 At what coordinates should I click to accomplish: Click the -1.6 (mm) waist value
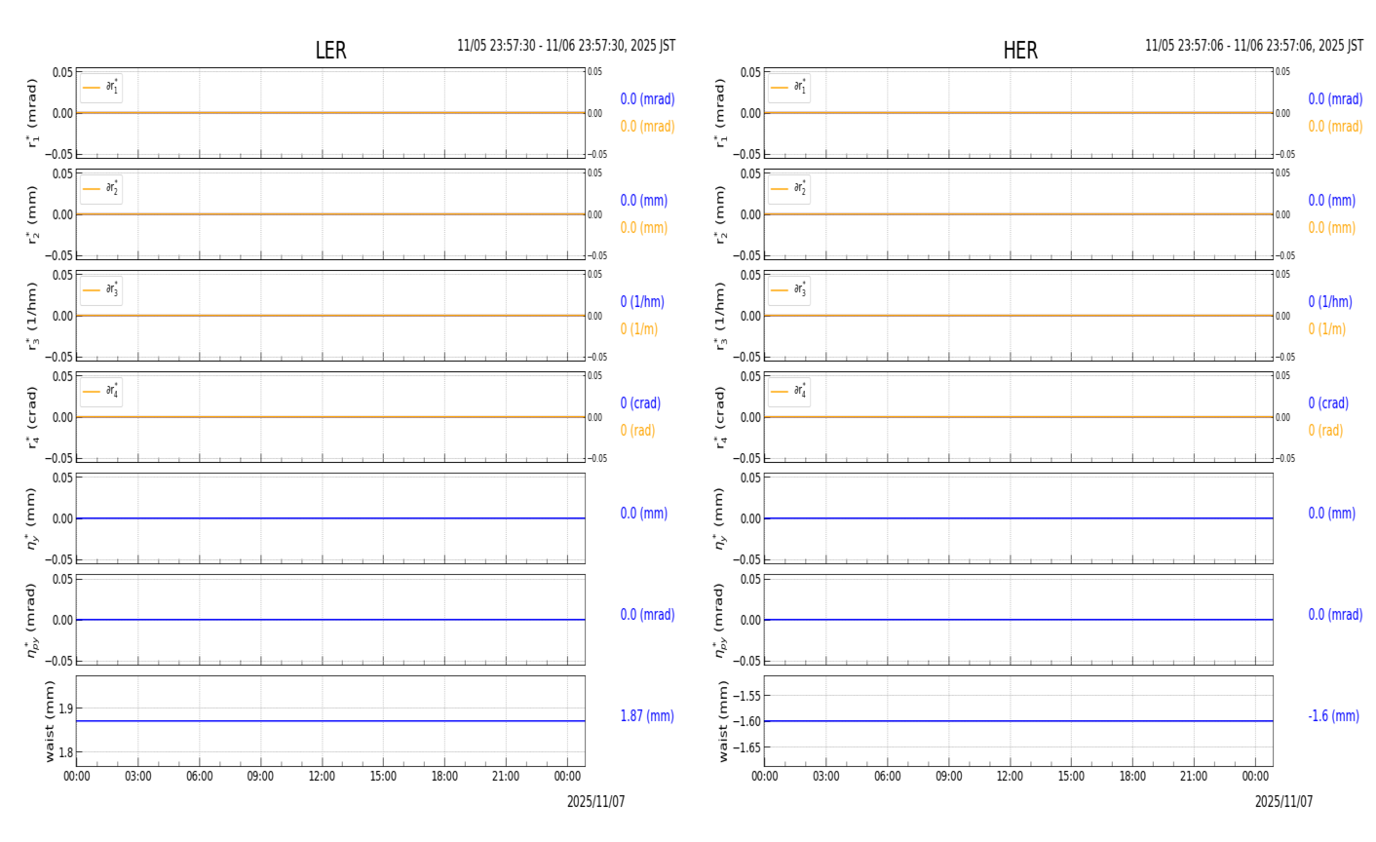(x=1333, y=716)
